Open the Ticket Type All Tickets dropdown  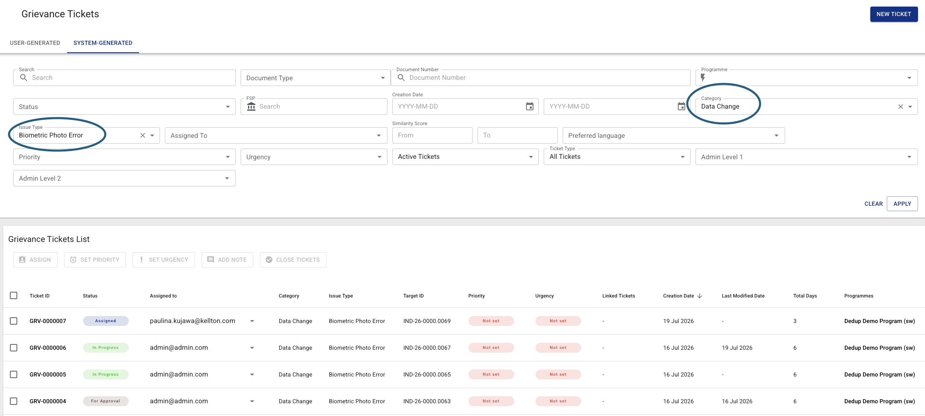[617, 157]
